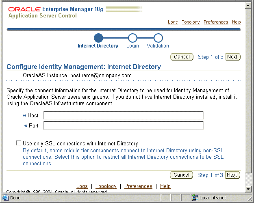The height and width of the screenshot is (203, 254).
Task: Click the Oracle Enterprise Manager 10g logo
Action: (56, 9)
